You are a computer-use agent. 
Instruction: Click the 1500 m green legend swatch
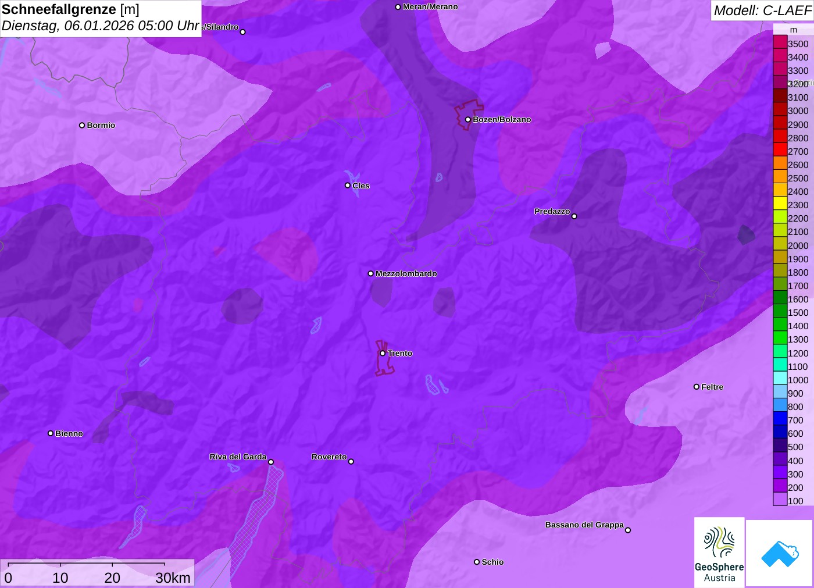780,311
